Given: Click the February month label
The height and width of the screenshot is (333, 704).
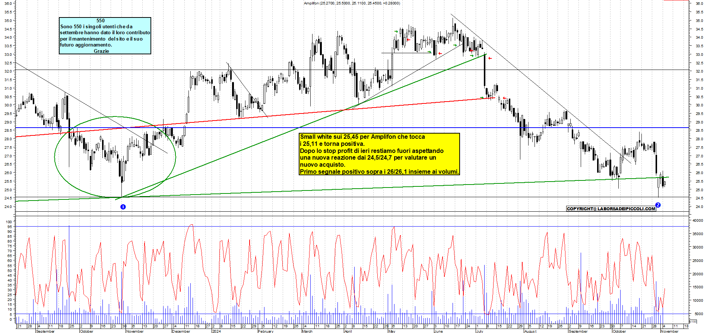Looking at the screenshot, I should click(x=266, y=331).
